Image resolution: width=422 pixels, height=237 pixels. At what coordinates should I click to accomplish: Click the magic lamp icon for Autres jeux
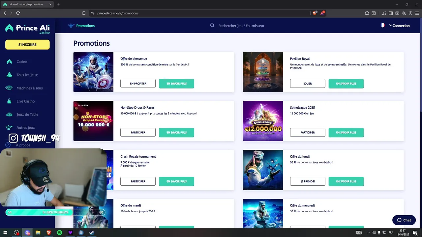pyautogui.click(x=9, y=127)
